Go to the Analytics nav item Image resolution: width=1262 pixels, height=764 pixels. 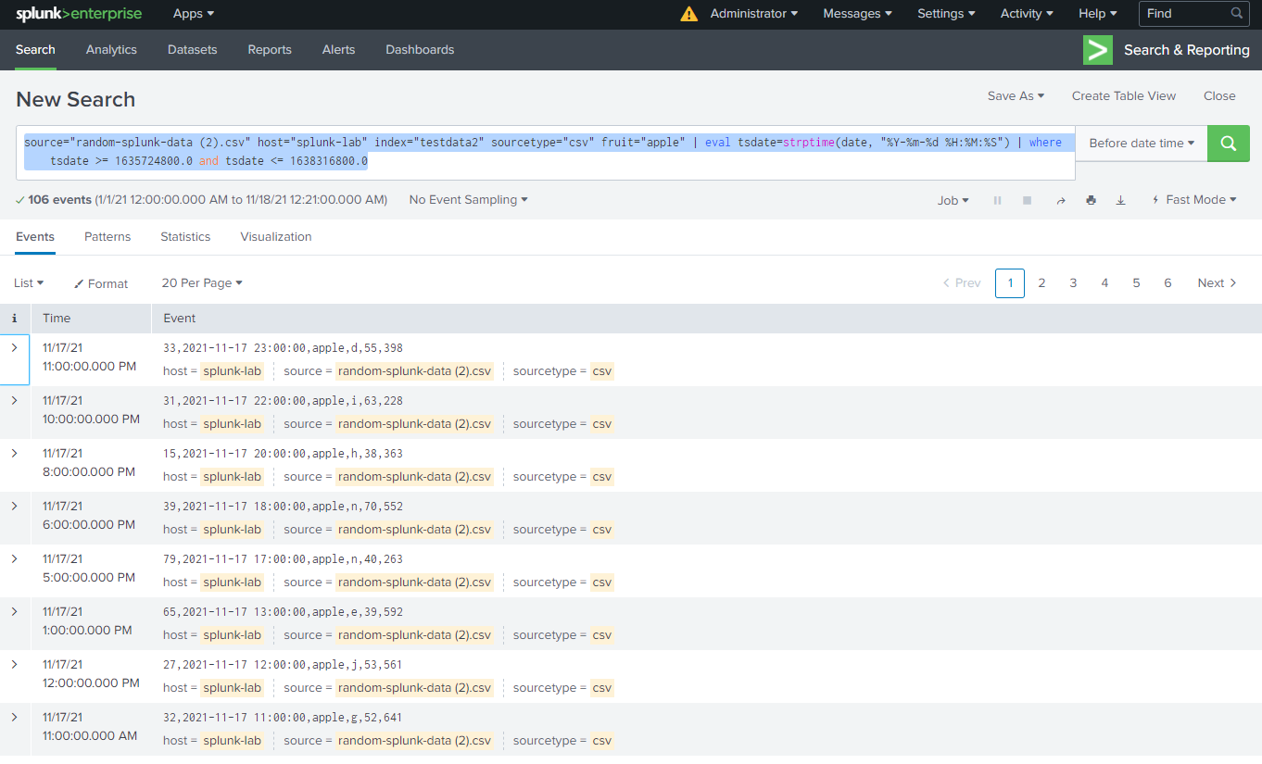tap(111, 50)
